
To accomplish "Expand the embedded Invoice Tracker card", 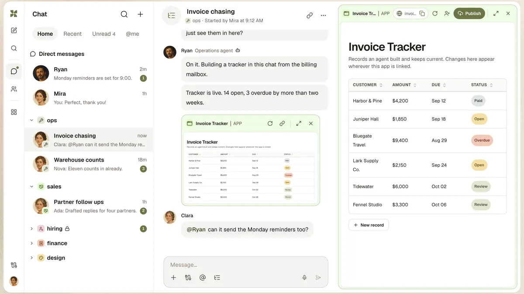I will pos(299,124).
